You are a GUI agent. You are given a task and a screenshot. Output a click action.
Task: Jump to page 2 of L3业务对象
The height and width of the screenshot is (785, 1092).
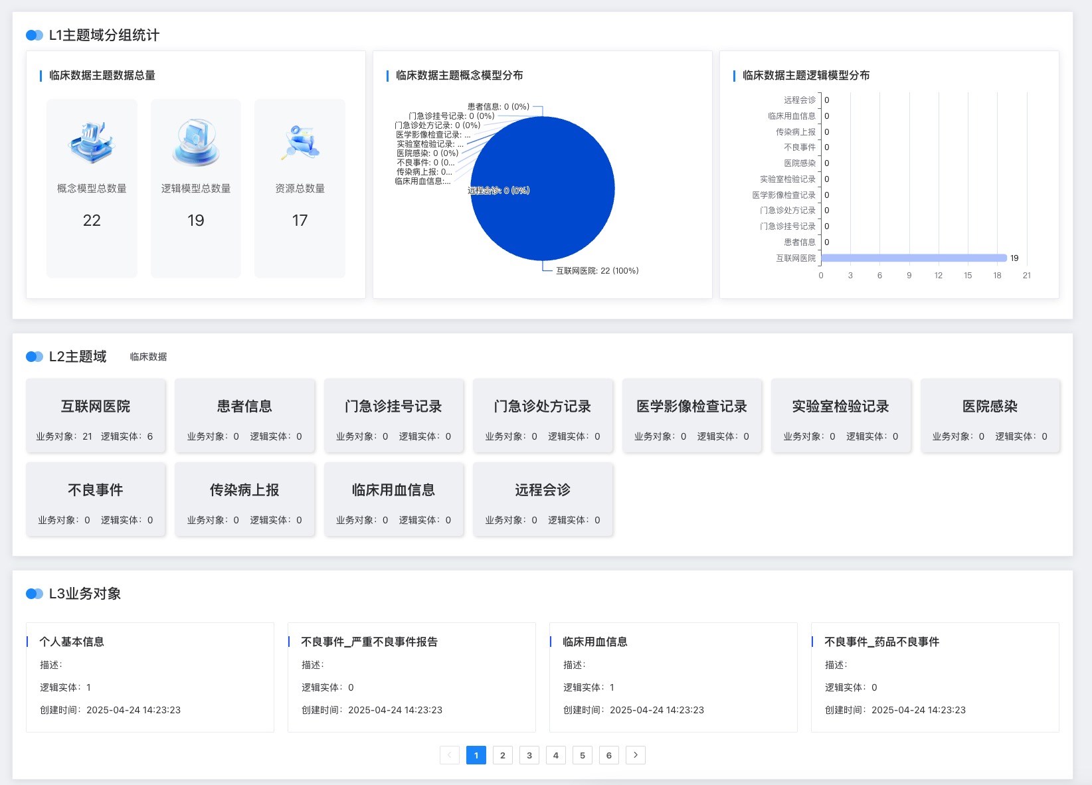coord(503,755)
